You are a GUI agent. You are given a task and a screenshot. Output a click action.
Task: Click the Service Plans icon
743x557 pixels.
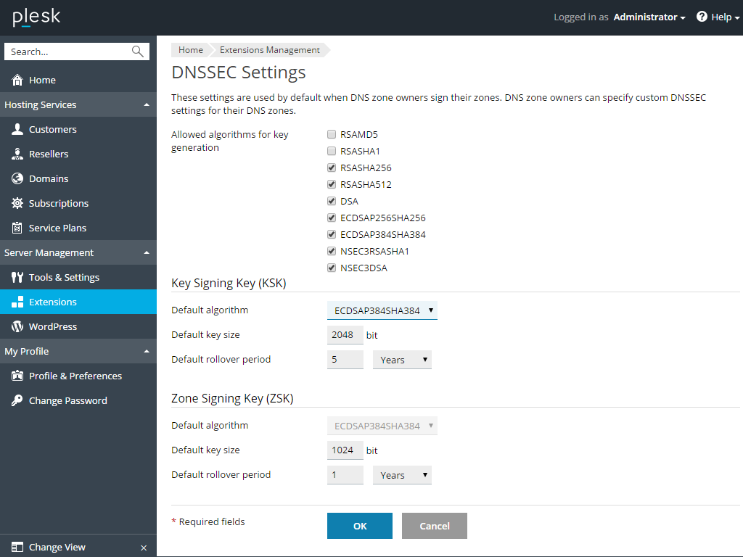[x=17, y=228]
